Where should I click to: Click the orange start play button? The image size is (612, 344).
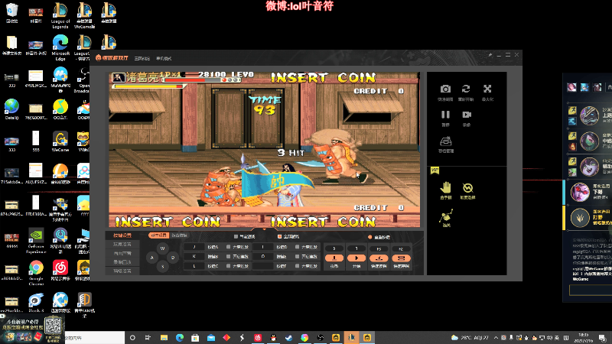[x=356, y=258]
